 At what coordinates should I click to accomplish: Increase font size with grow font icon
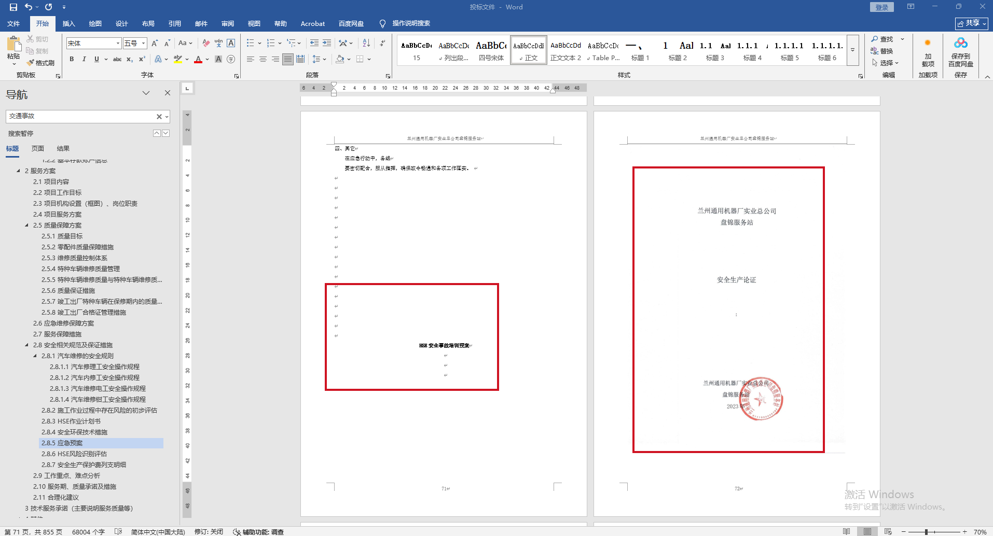click(155, 44)
